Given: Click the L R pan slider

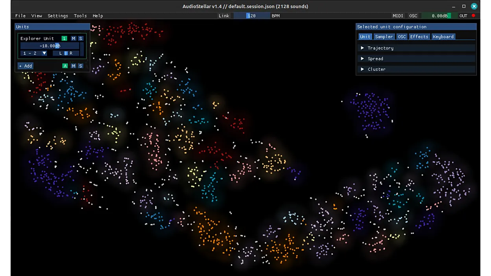Looking at the screenshot, I should click(66, 53).
